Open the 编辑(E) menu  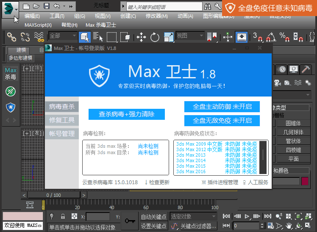point(32,16)
